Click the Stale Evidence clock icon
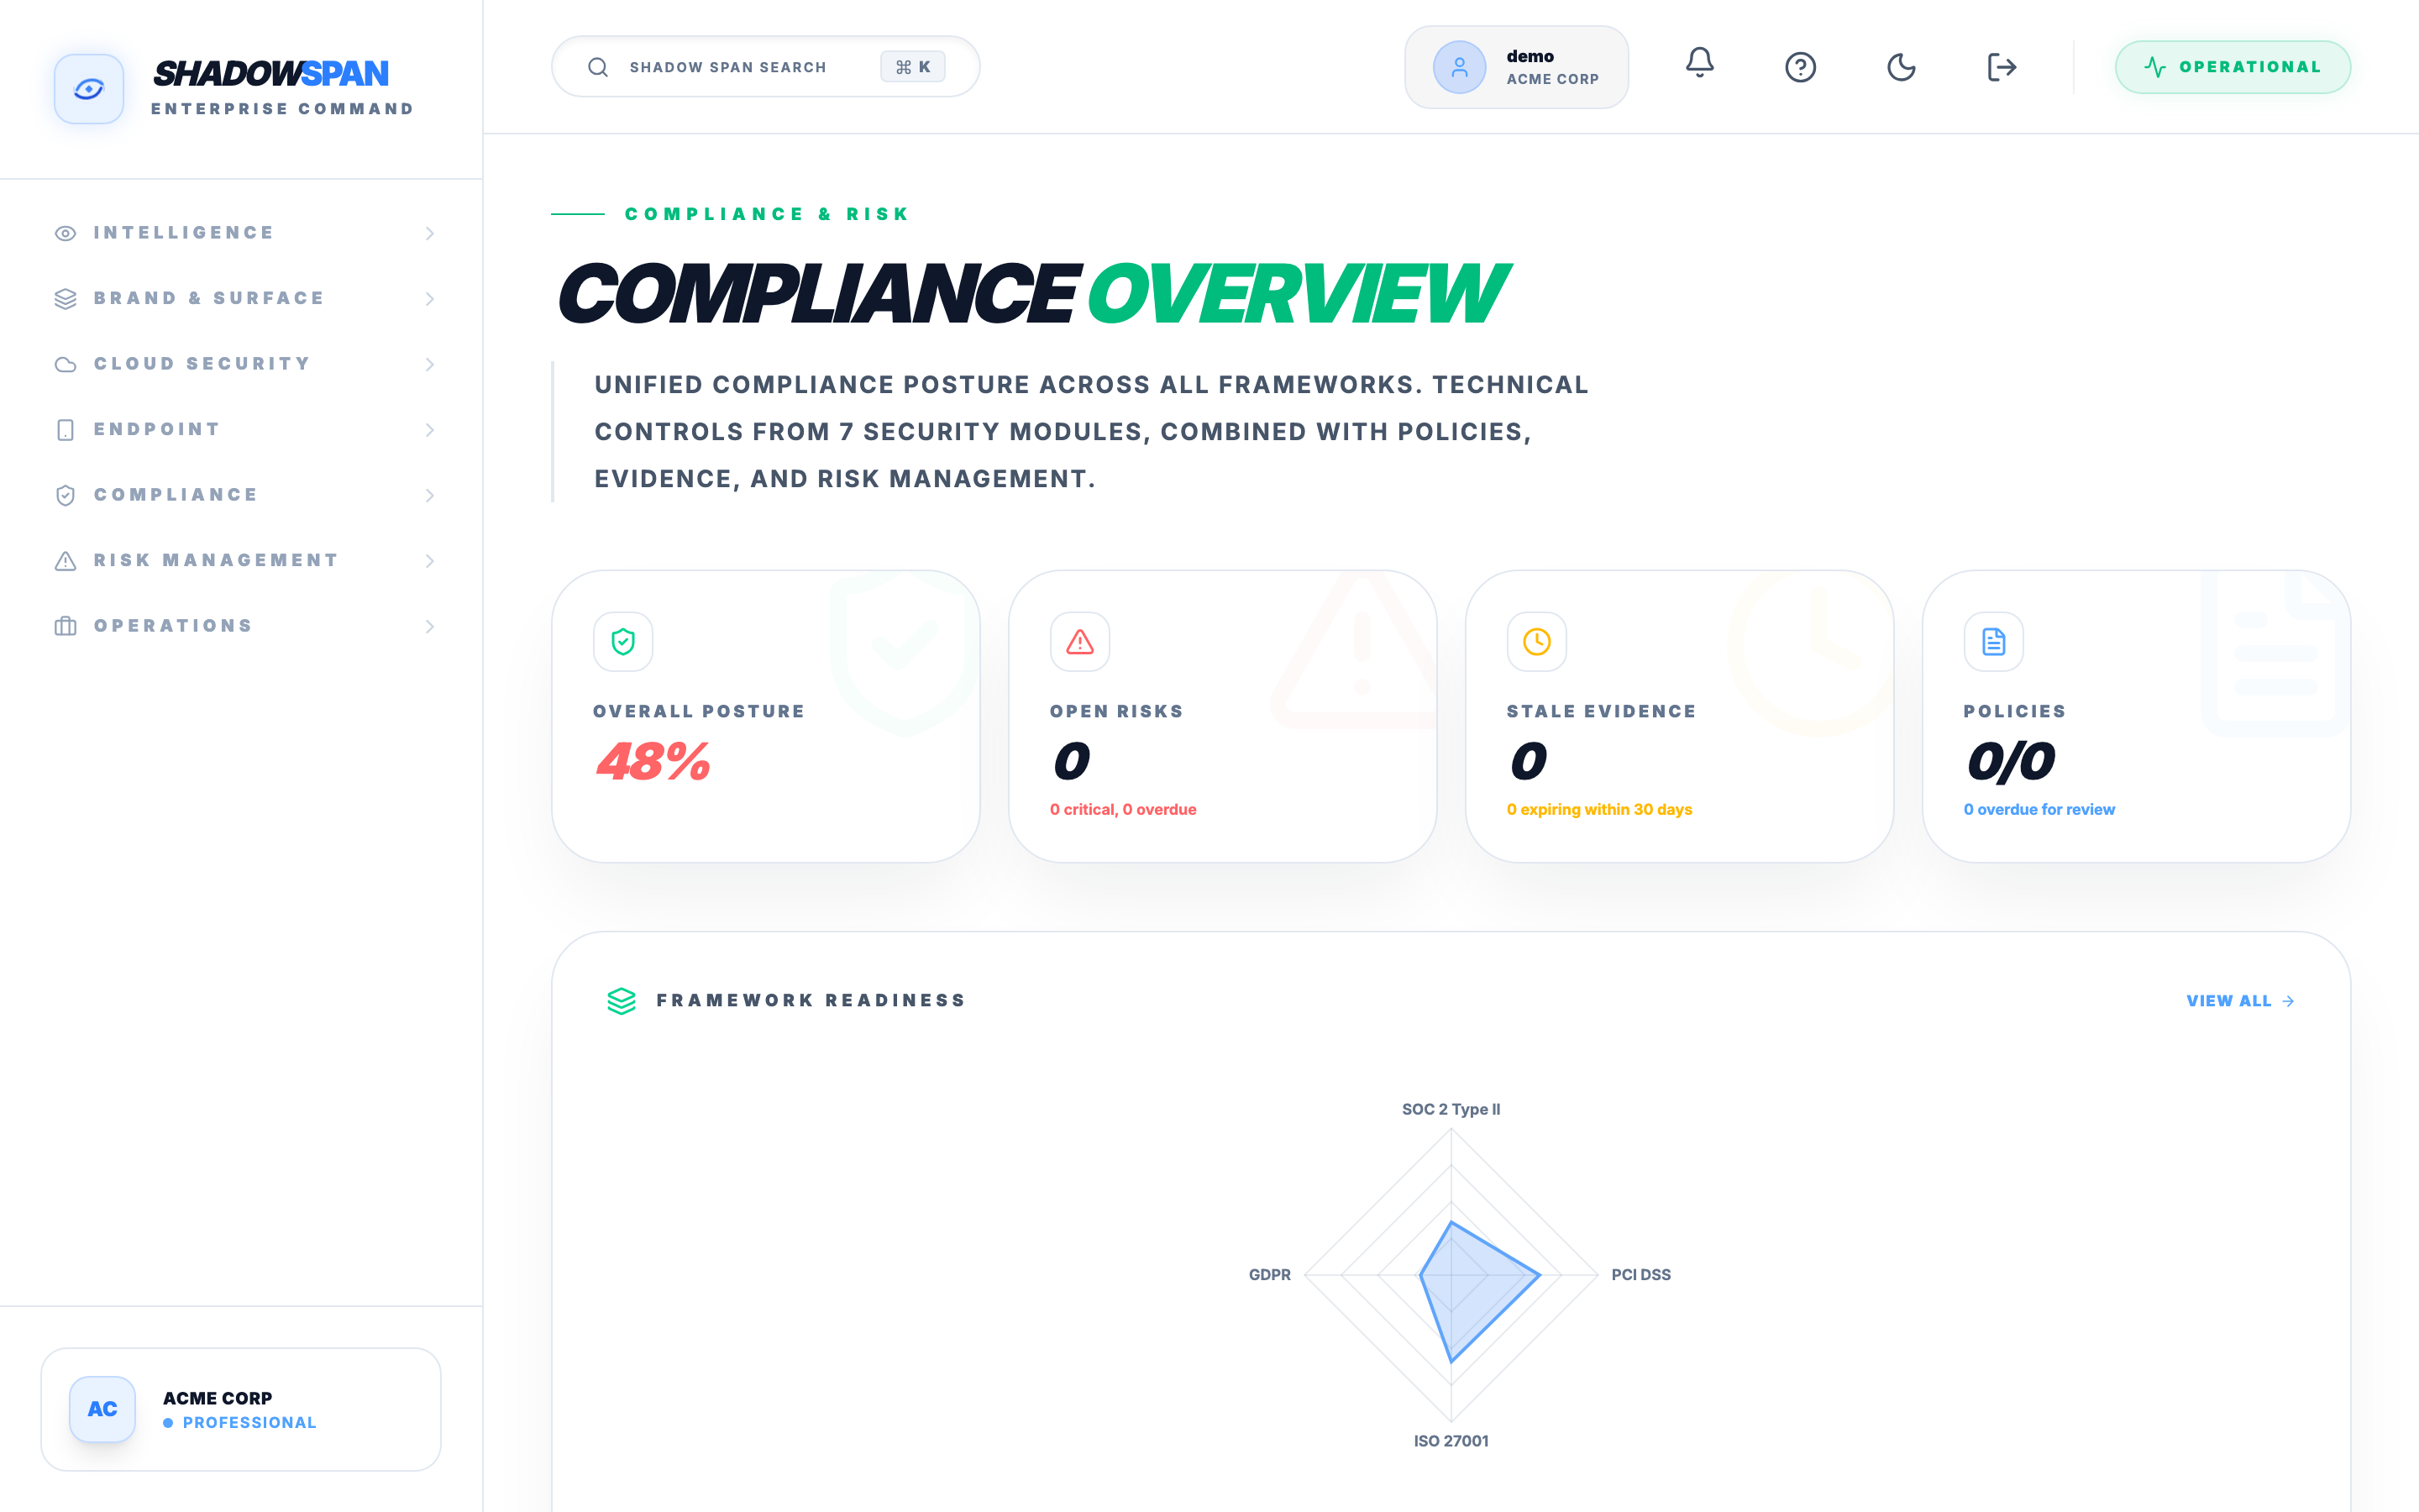The image size is (2419, 1512). [x=1536, y=641]
